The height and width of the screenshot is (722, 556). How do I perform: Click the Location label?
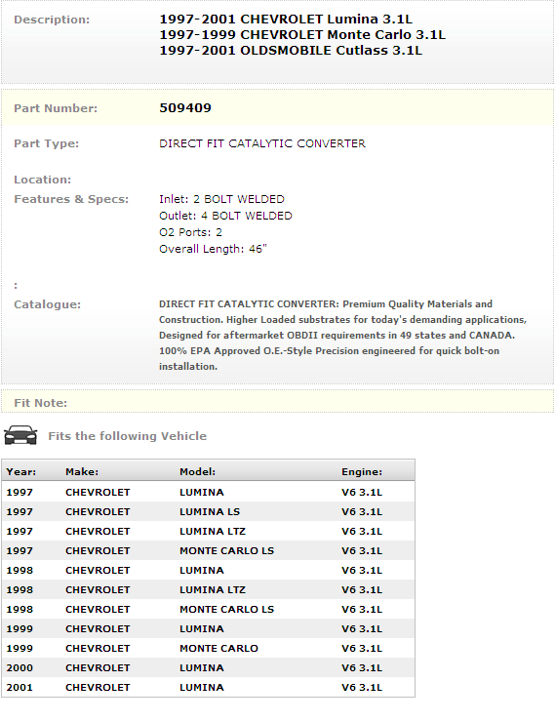[42, 180]
